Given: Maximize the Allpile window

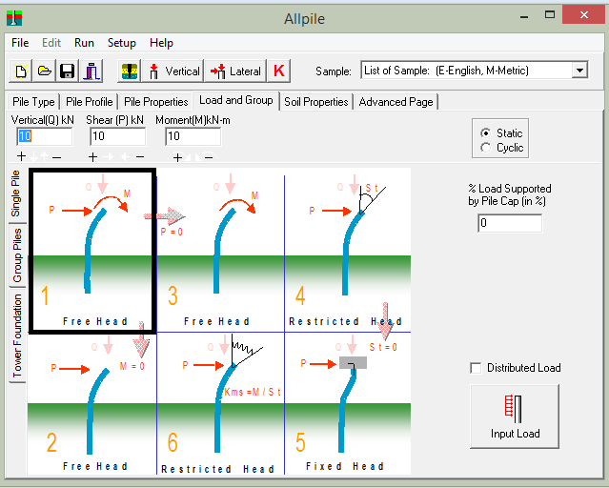Looking at the screenshot, I should point(550,15).
